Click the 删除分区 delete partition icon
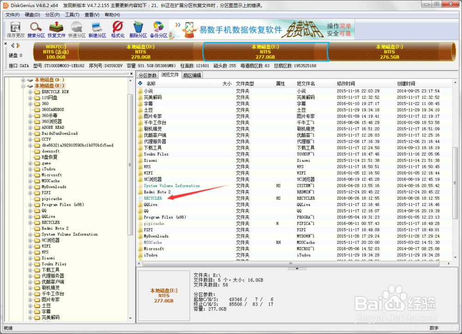The image size is (462, 334). pyautogui.click(x=138, y=30)
